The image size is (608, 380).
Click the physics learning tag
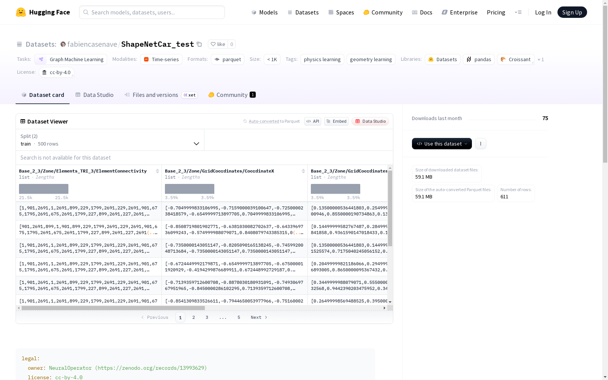click(322, 59)
